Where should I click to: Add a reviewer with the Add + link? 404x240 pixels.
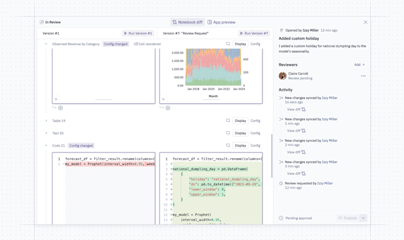(359, 65)
